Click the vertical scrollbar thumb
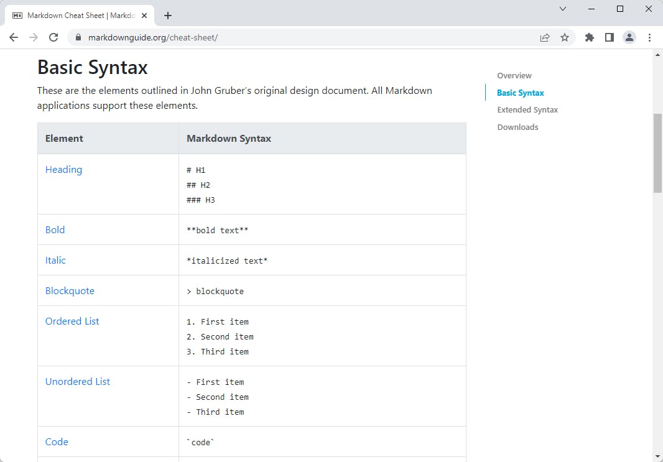Viewport: 663px width, 462px height. (x=657, y=153)
